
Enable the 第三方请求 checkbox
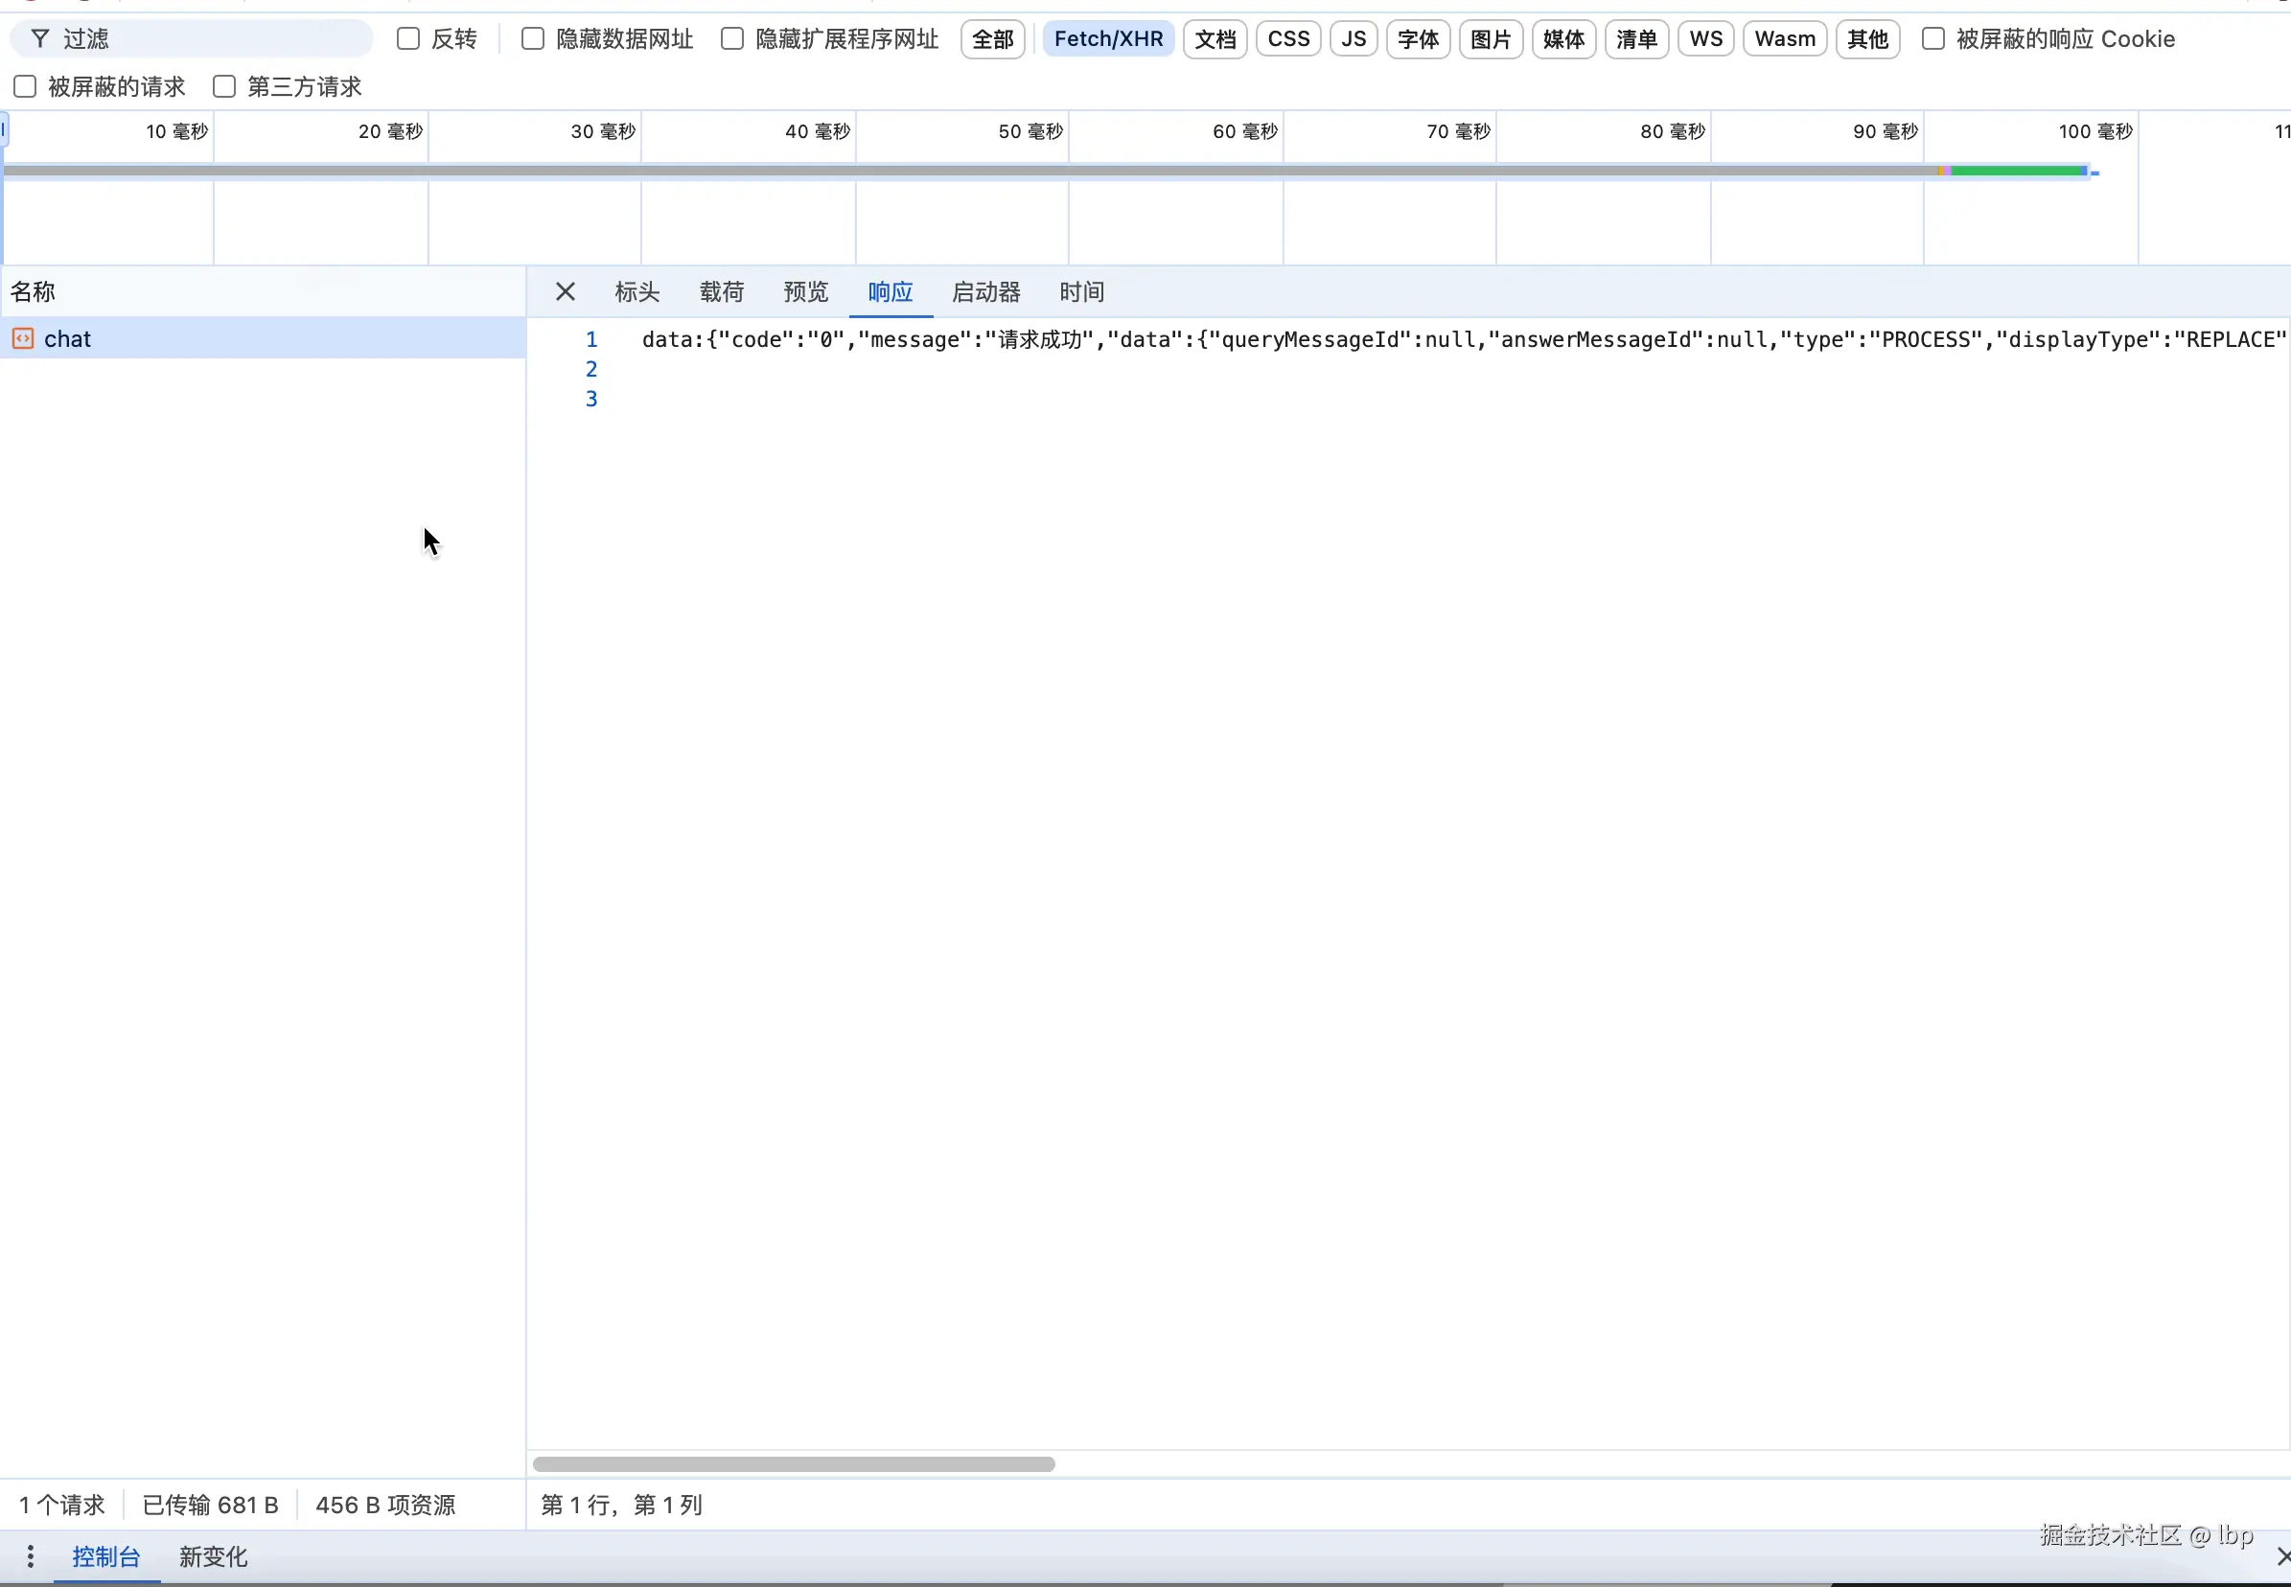pos(223,86)
